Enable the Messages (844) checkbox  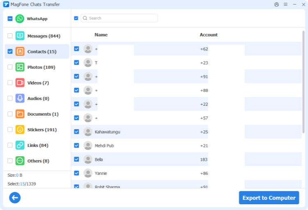[10, 36]
